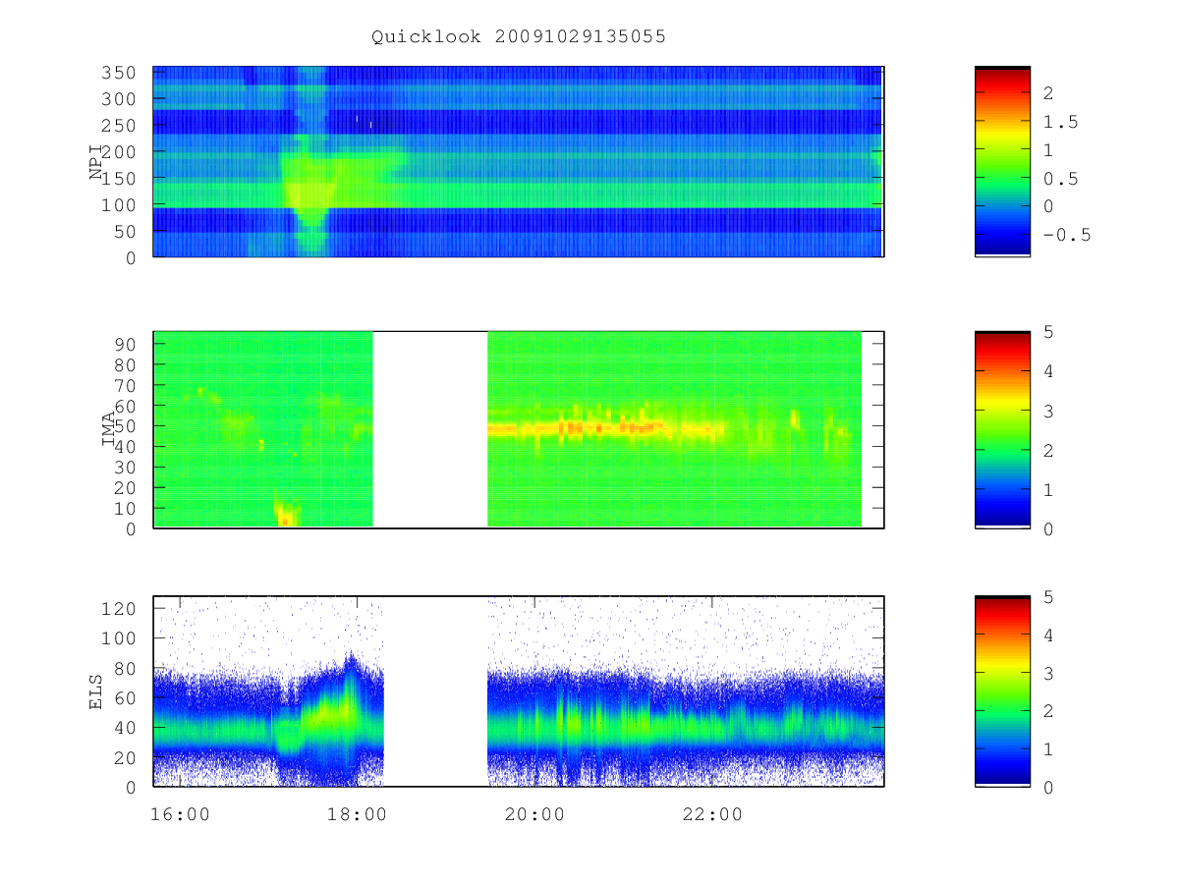Click the white data gap in IMA panel
Image resolution: width=1179 pixels, height=884 pixels.
point(430,429)
